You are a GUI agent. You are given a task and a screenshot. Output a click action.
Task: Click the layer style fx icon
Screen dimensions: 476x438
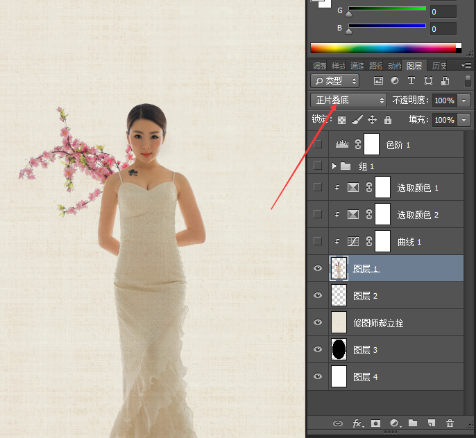click(x=357, y=423)
